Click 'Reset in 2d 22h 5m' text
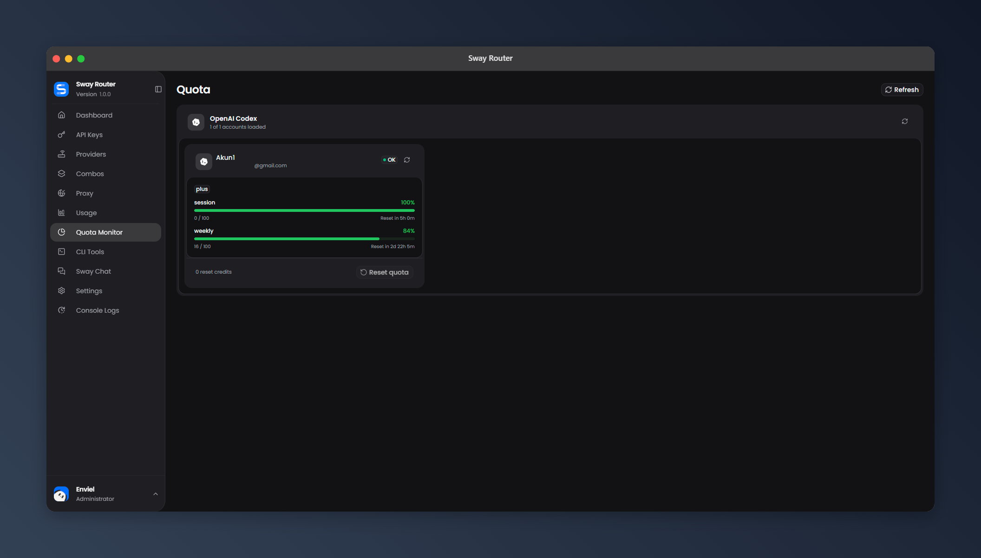Image resolution: width=981 pixels, height=558 pixels. click(392, 246)
